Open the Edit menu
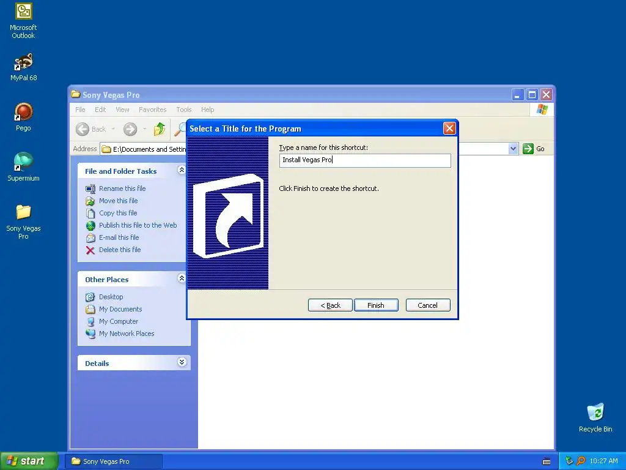This screenshot has height=470, width=626. point(100,110)
